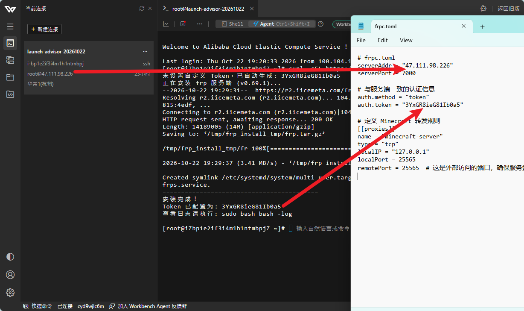The height and width of the screenshot is (311, 524).
Task: Open more options for launch-advisor-20261022
Action: point(145,51)
